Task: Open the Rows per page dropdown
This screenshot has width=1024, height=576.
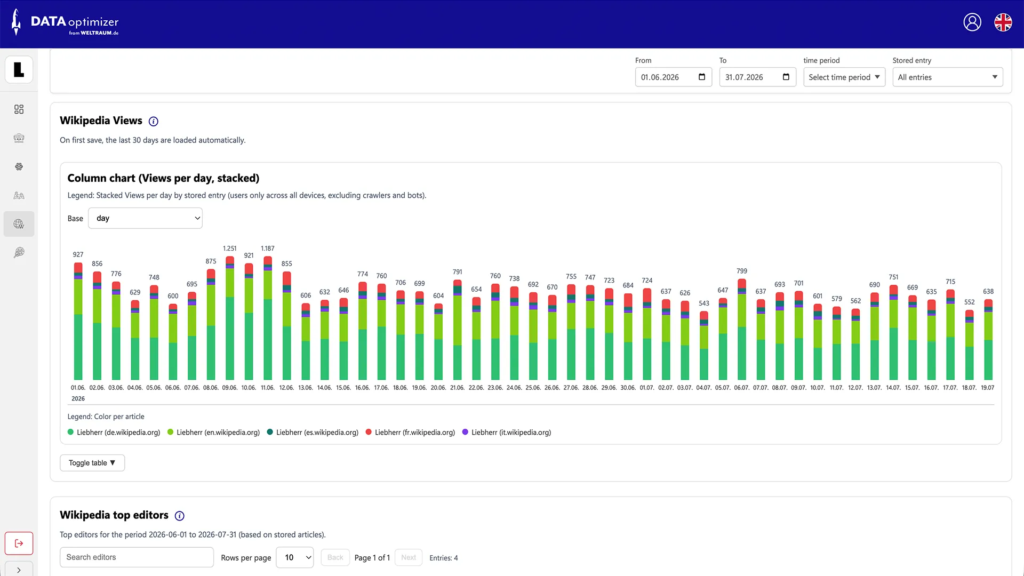Action: [x=295, y=557]
